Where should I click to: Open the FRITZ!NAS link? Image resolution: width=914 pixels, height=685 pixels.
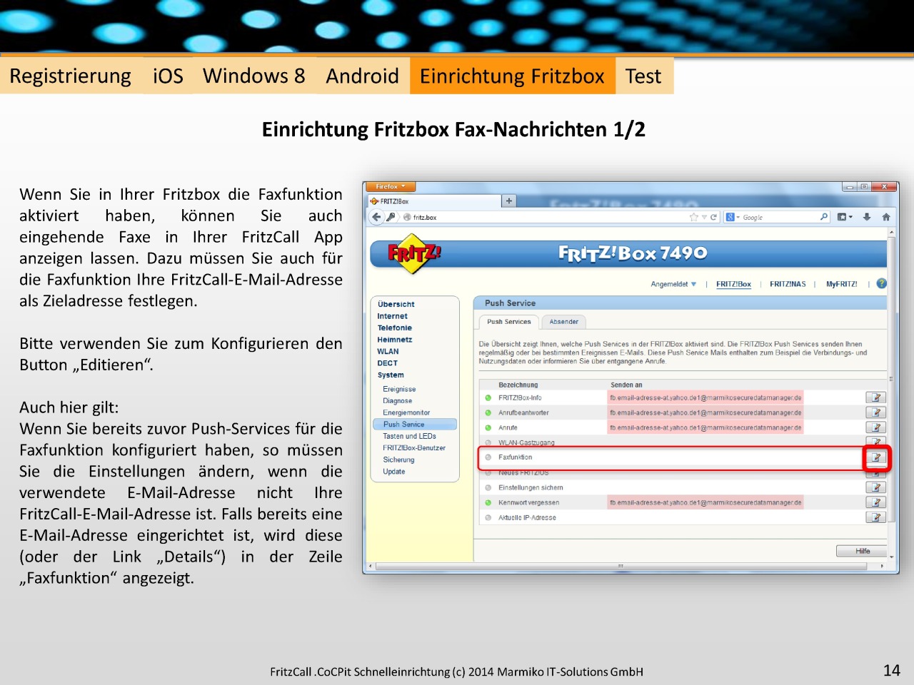click(788, 284)
